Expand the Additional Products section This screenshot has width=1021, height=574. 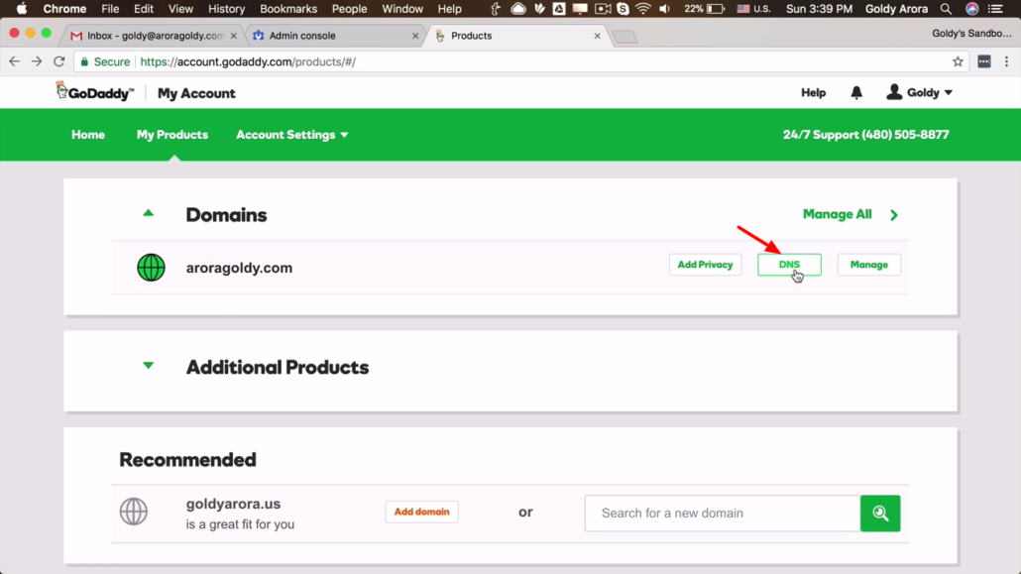tap(149, 366)
